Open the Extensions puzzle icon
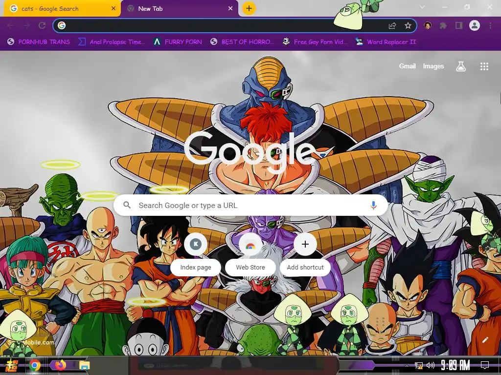Screen dimensions: 501x375 [443, 25]
